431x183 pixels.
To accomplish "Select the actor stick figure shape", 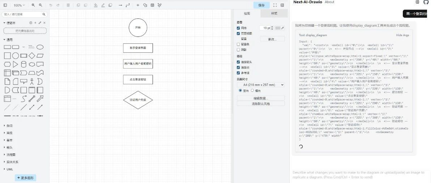I will point(32,81).
